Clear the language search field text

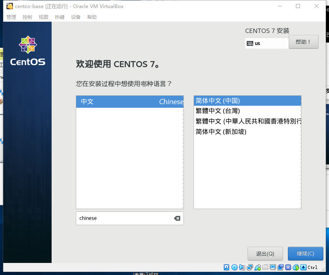point(177,218)
